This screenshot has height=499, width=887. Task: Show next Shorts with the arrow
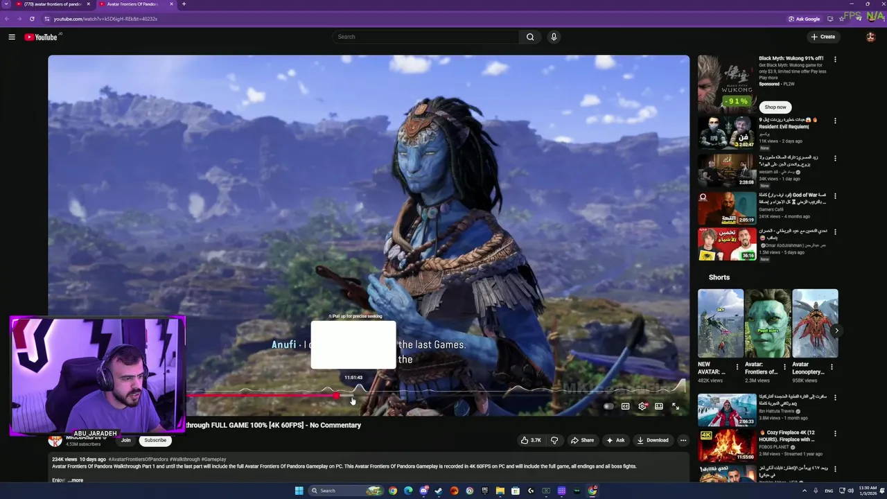pos(836,331)
